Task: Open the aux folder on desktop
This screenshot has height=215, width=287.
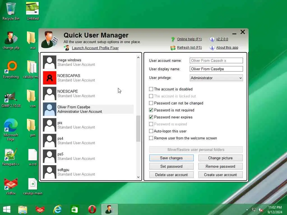Action: click(x=33, y=40)
